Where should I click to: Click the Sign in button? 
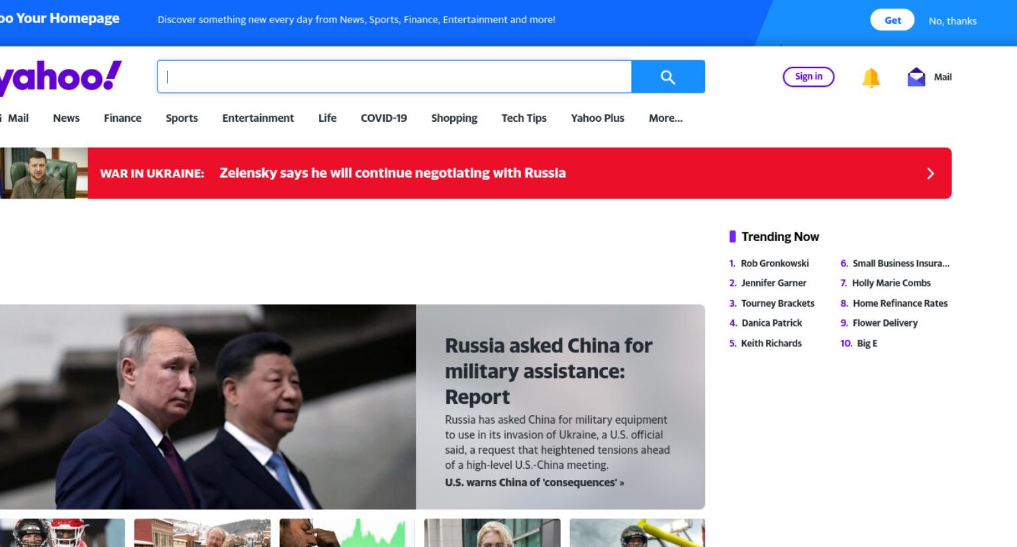tap(808, 77)
